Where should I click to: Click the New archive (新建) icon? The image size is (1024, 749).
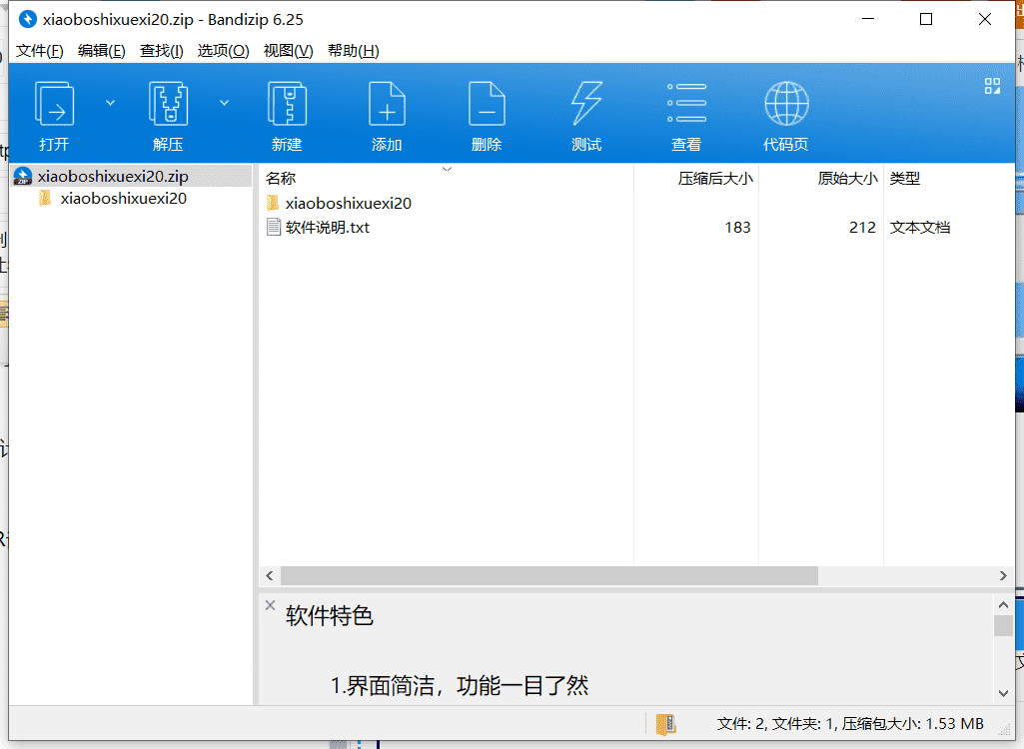[x=287, y=104]
